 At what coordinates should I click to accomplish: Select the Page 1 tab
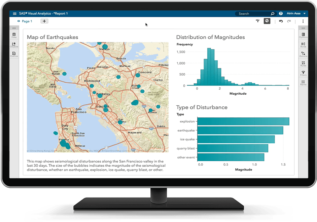(27, 21)
